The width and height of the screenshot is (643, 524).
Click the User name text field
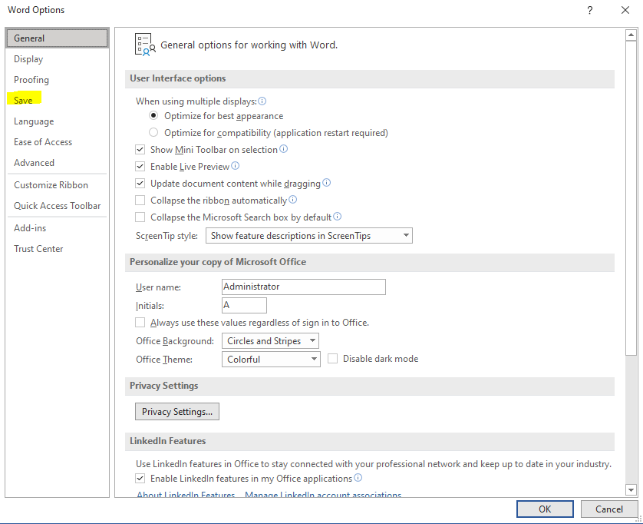pyautogui.click(x=303, y=287)
